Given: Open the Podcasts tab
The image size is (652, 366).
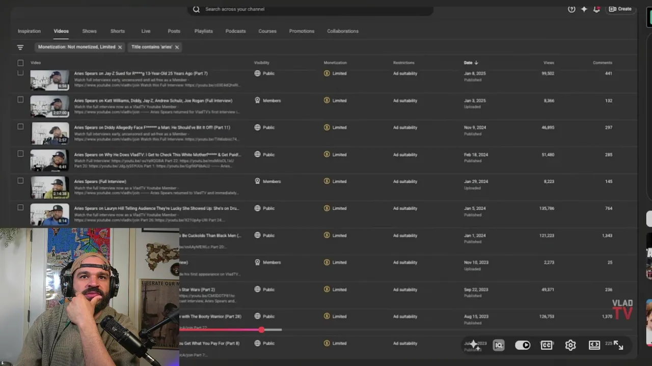Looking at the screenshot, I should tap(235, 31).
